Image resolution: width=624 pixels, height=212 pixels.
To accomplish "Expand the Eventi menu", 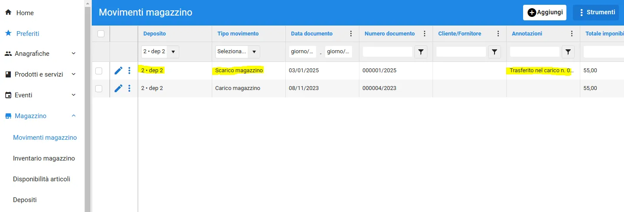I will coord(73,95).
